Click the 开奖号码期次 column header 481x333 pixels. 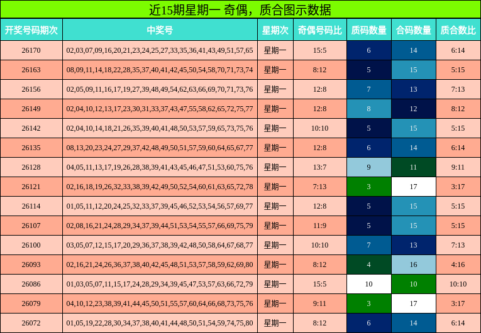[31, 30]
